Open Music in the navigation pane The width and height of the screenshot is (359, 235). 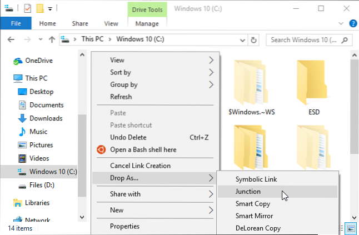coord(33,132)
